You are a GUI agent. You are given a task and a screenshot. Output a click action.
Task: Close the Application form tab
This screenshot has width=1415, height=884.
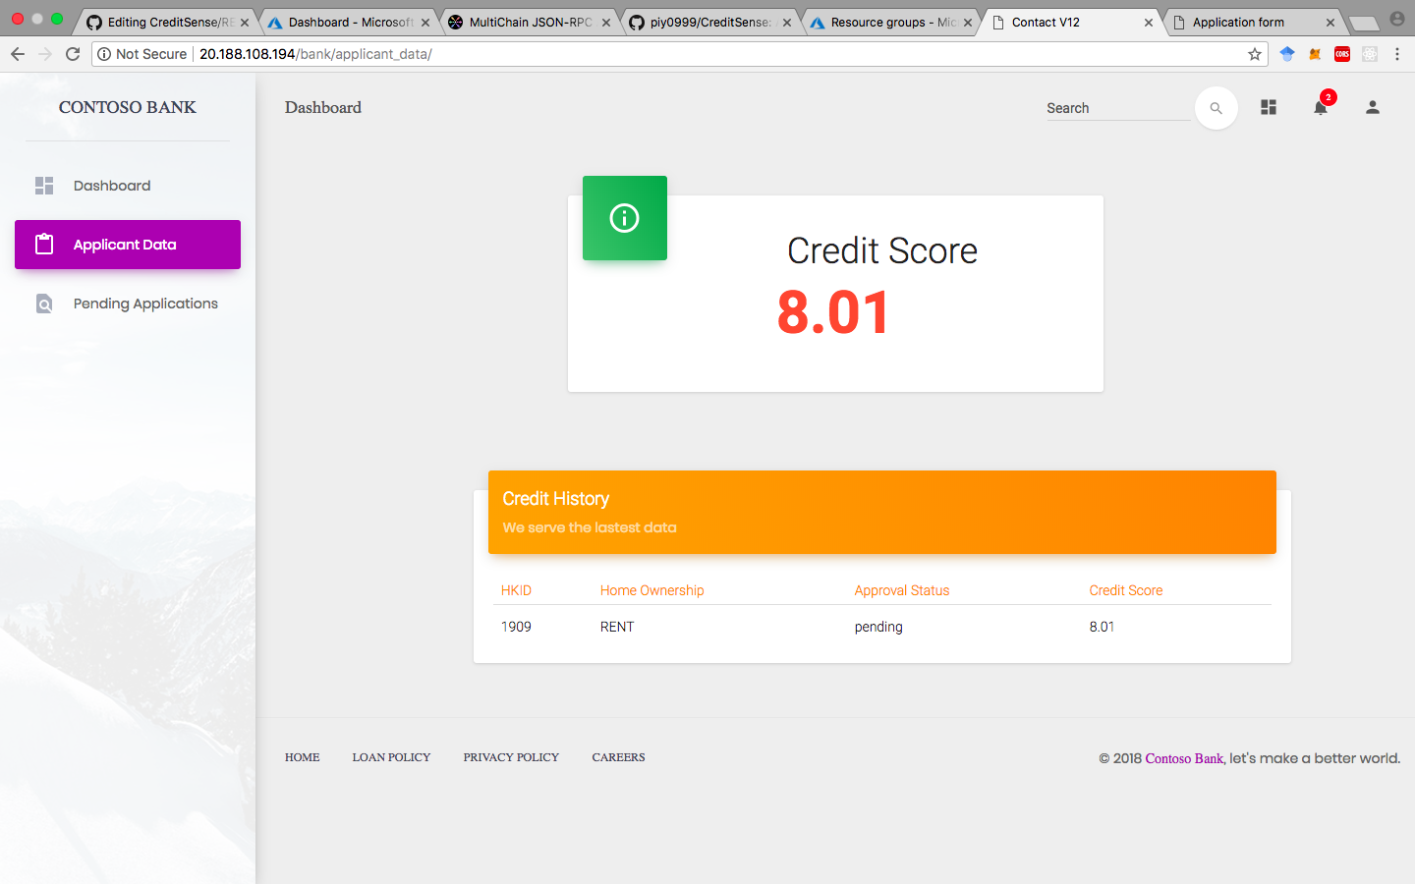(1330, 23)
